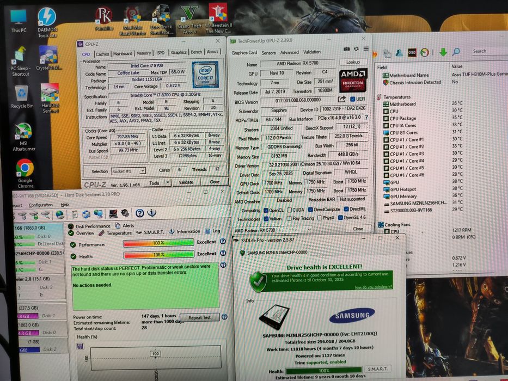Toggle OpenGL 4.6 checkbox in GPU-Z
This screenshot has width=508, height=381.
coord(340,217)
